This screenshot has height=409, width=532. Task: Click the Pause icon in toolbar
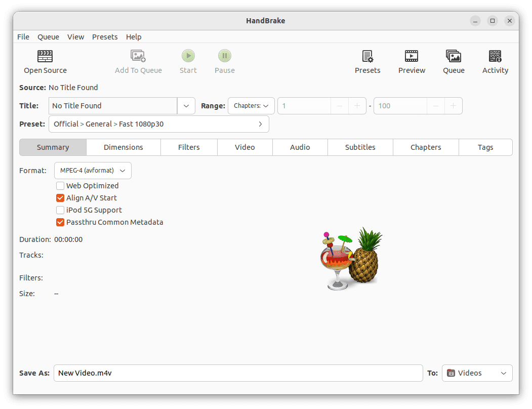tap(224, 56)
